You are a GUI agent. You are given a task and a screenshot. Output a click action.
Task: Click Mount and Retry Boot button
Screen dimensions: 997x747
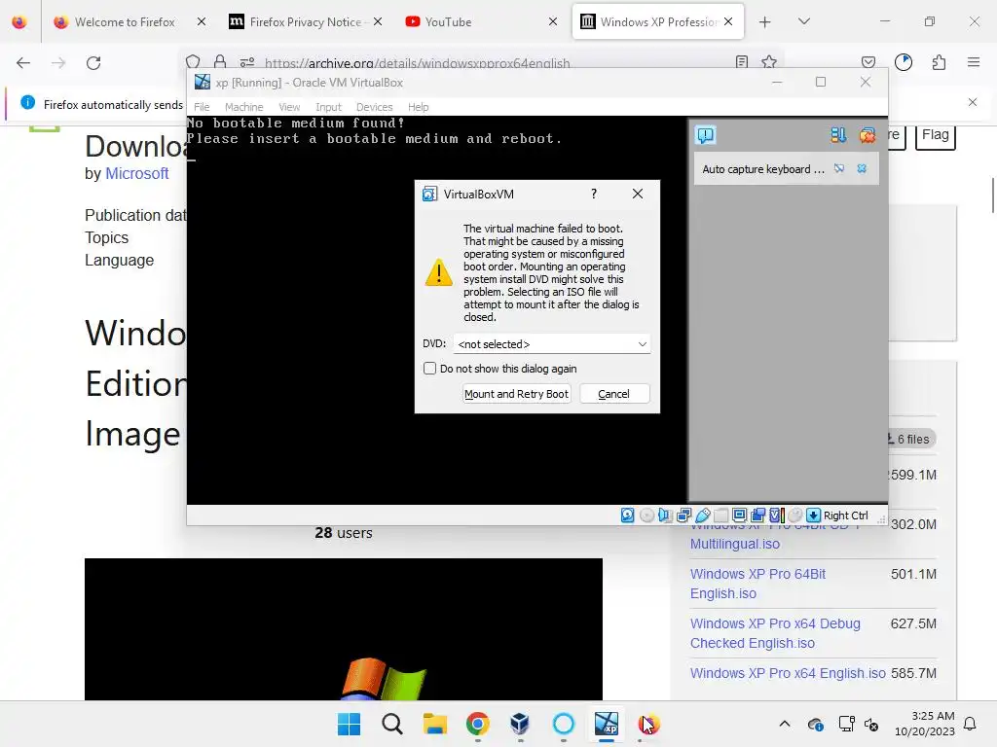click(516, 394)
